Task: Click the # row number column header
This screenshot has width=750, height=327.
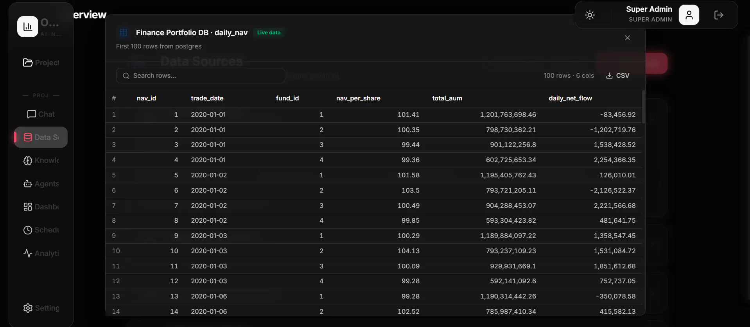Action: coord(114,98)
